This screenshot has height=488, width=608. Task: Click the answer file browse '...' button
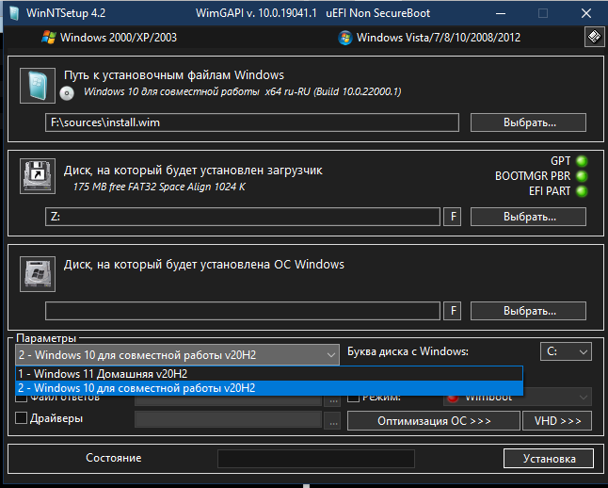[333, 400]
